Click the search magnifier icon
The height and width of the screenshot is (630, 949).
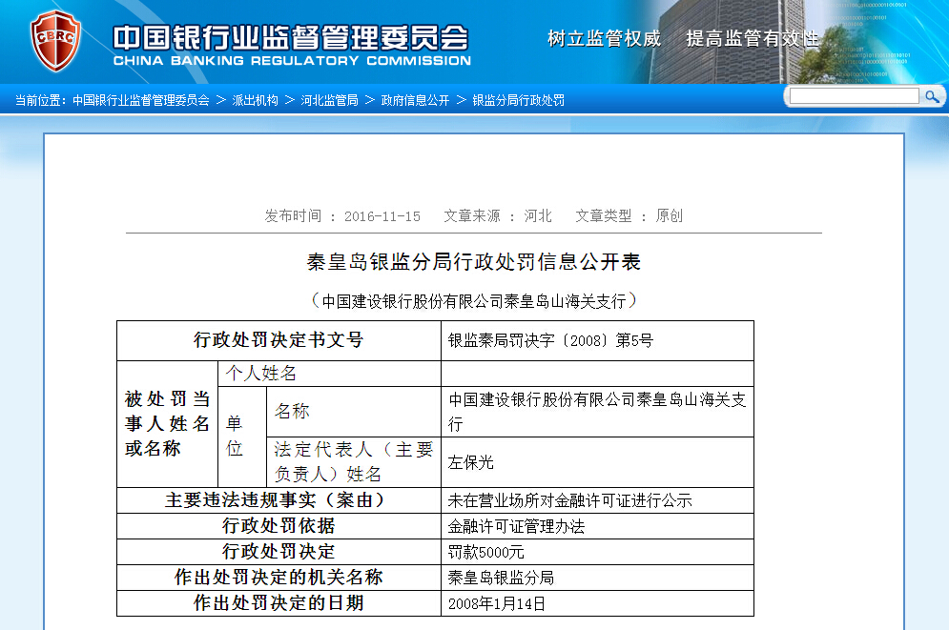coord(932,96)
